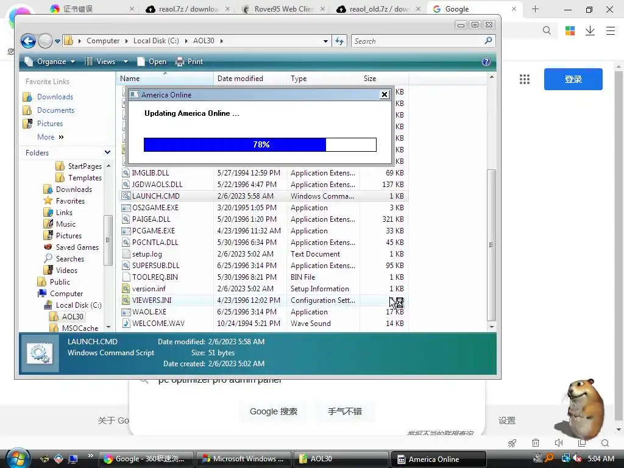
Task: Click the blue 登录 button in browser
Action: (573, 79)
